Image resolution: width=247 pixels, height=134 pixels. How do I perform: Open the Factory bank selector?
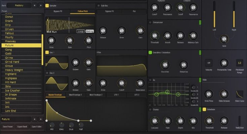coord(19,5)
